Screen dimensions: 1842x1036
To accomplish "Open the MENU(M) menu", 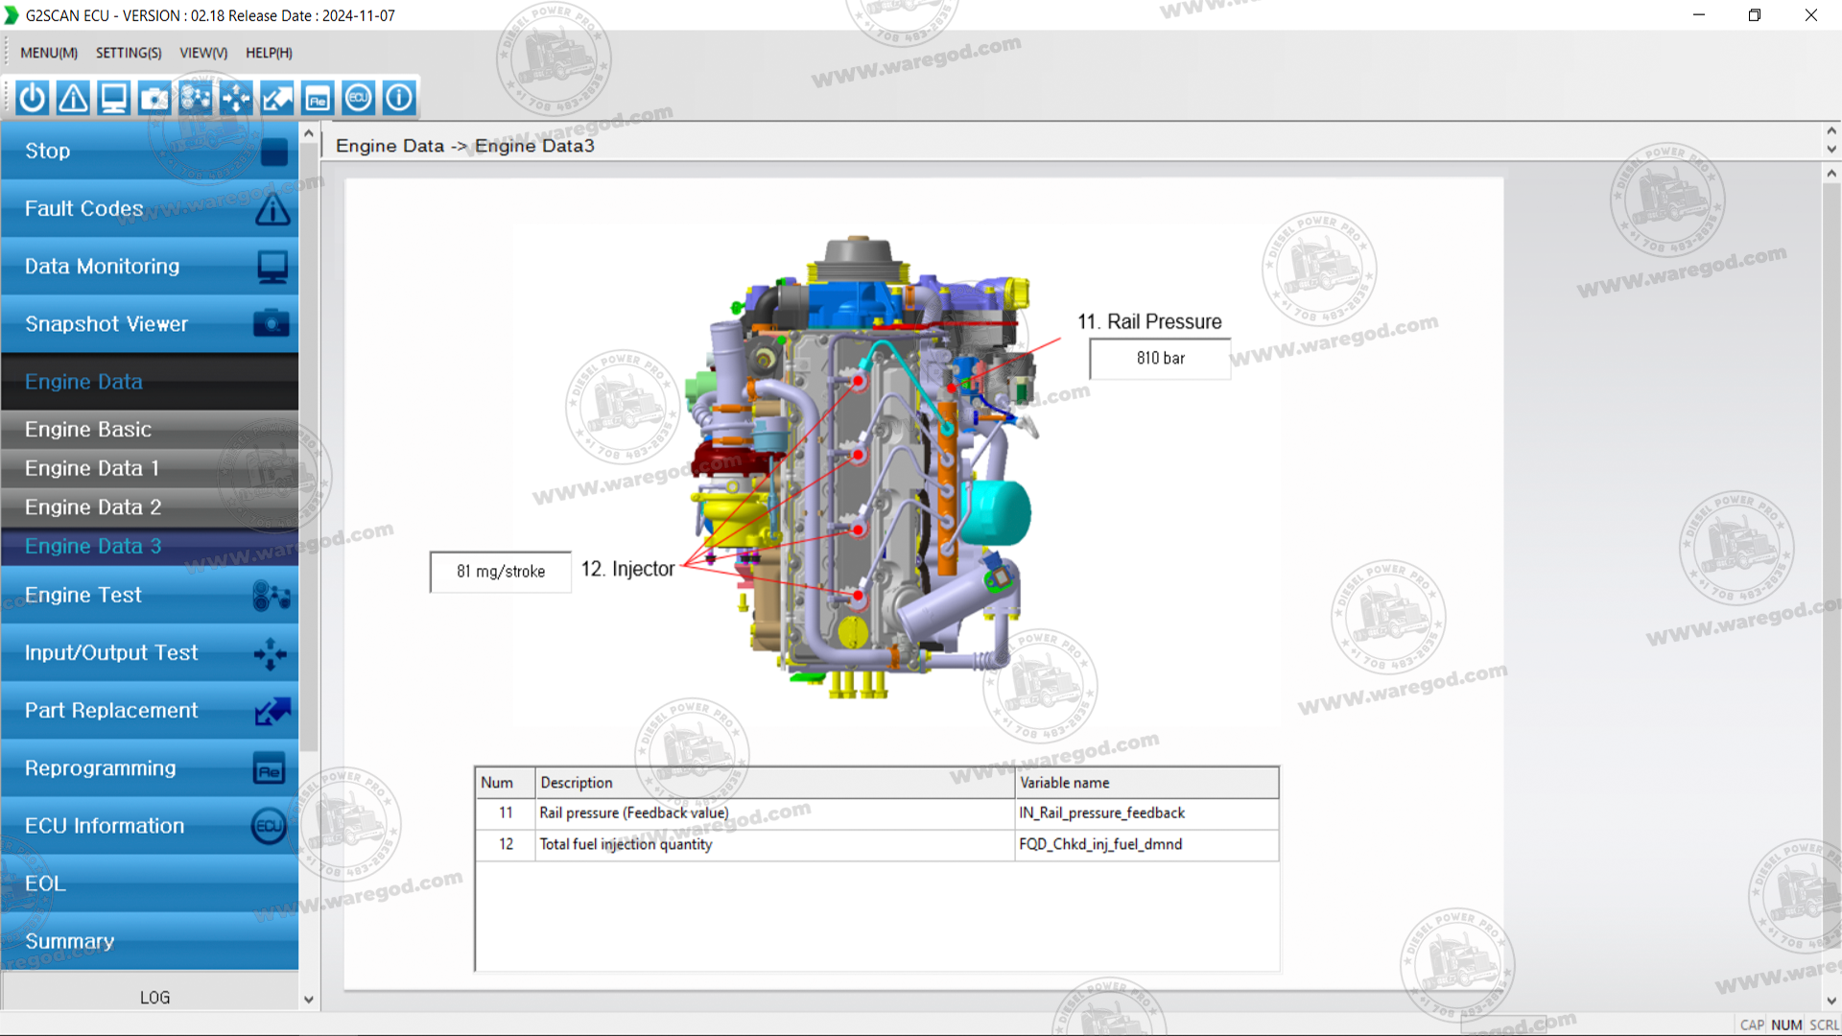I will (49, 53).
